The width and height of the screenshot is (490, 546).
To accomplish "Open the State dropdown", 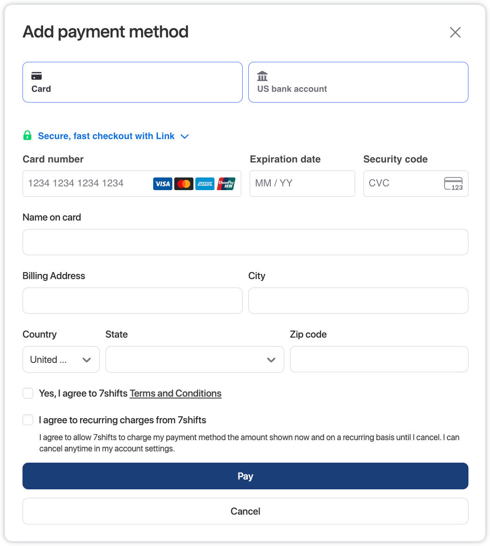I will pos(194,360).
